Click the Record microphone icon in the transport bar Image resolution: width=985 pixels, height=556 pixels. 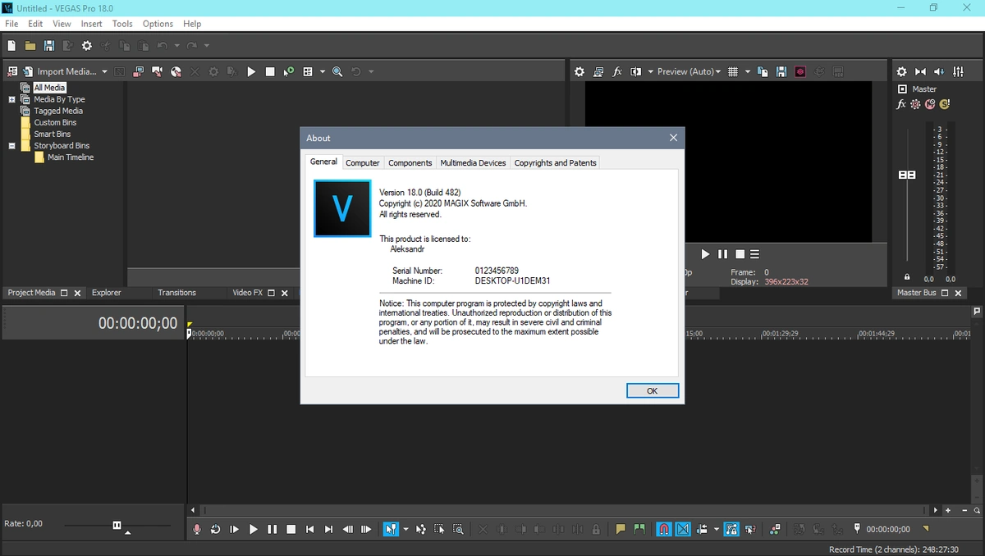pos(197,530)
